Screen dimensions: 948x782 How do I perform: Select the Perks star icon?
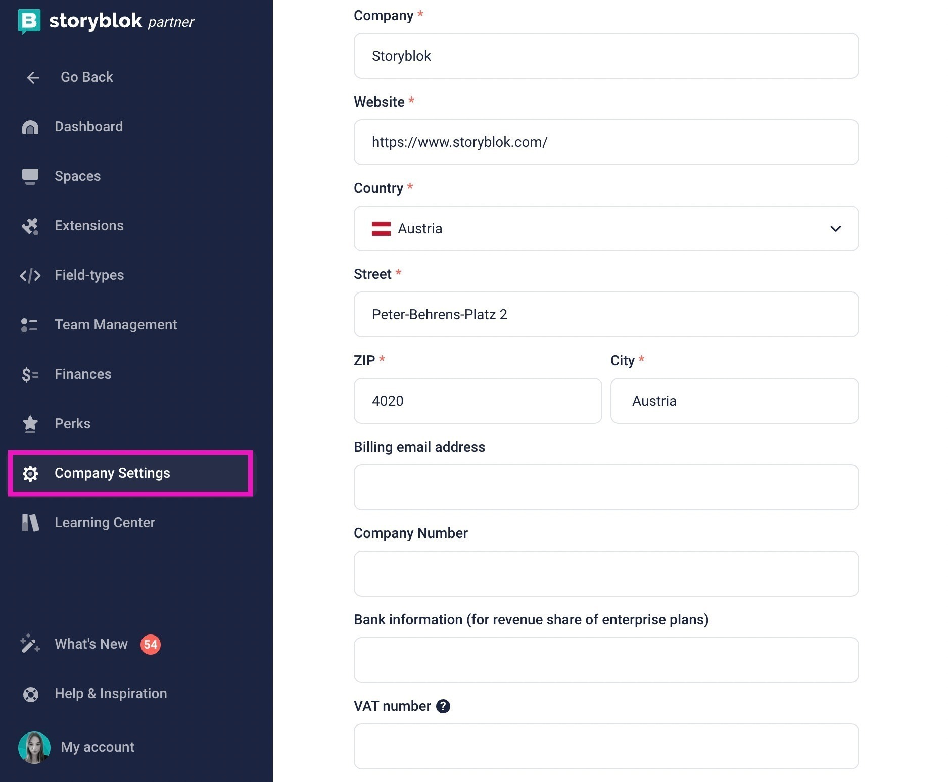pyautogui.click(x=30, y=424)
